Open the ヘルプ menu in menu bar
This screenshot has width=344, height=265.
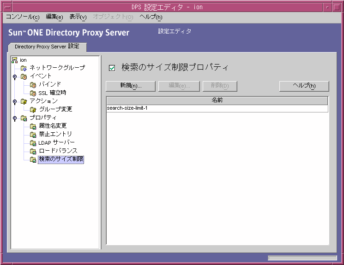151,17
